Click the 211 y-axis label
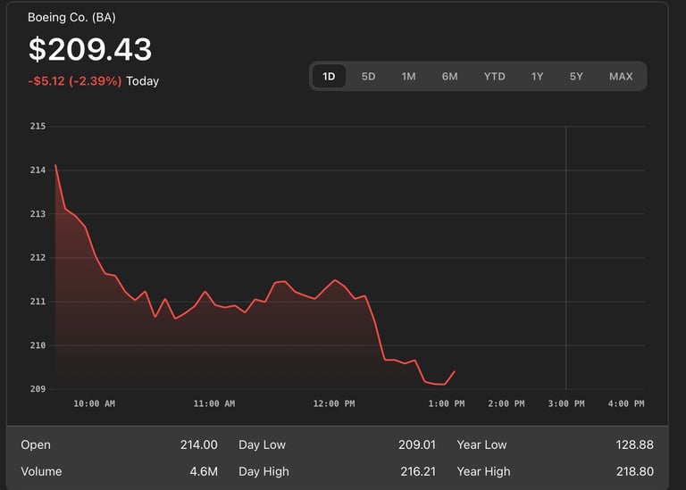Viewport: 686px width, 490px height. coord(38,302)
